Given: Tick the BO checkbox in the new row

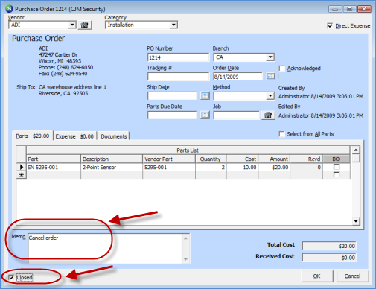Looking at the screenshot, I should point(336,175).
